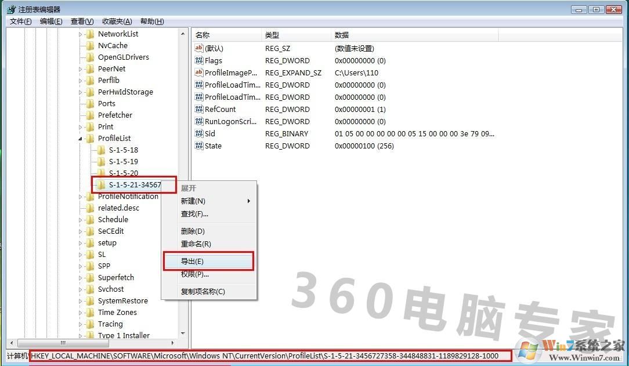Click the RefCount value icon
Image resolution: width=629 pixels, height=366 pixels.
pyautogui.click(x=199, y=109)
